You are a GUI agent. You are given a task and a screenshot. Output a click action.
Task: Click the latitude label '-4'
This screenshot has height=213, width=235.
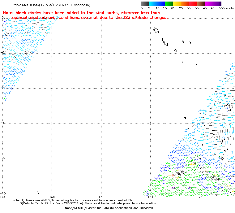click(x=2, y=88)
